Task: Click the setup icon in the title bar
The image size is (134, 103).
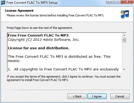Action: 3,2
